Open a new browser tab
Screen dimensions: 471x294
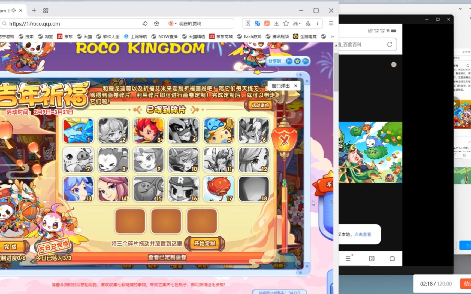[34, 10]
